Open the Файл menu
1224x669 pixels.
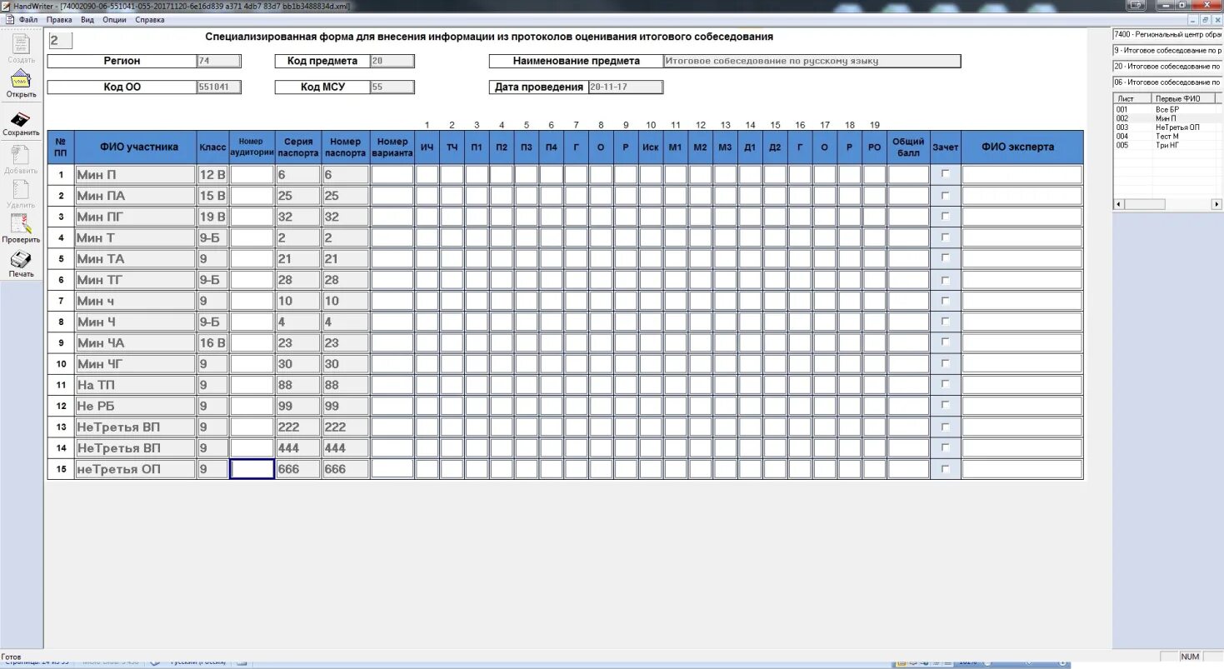28,19
